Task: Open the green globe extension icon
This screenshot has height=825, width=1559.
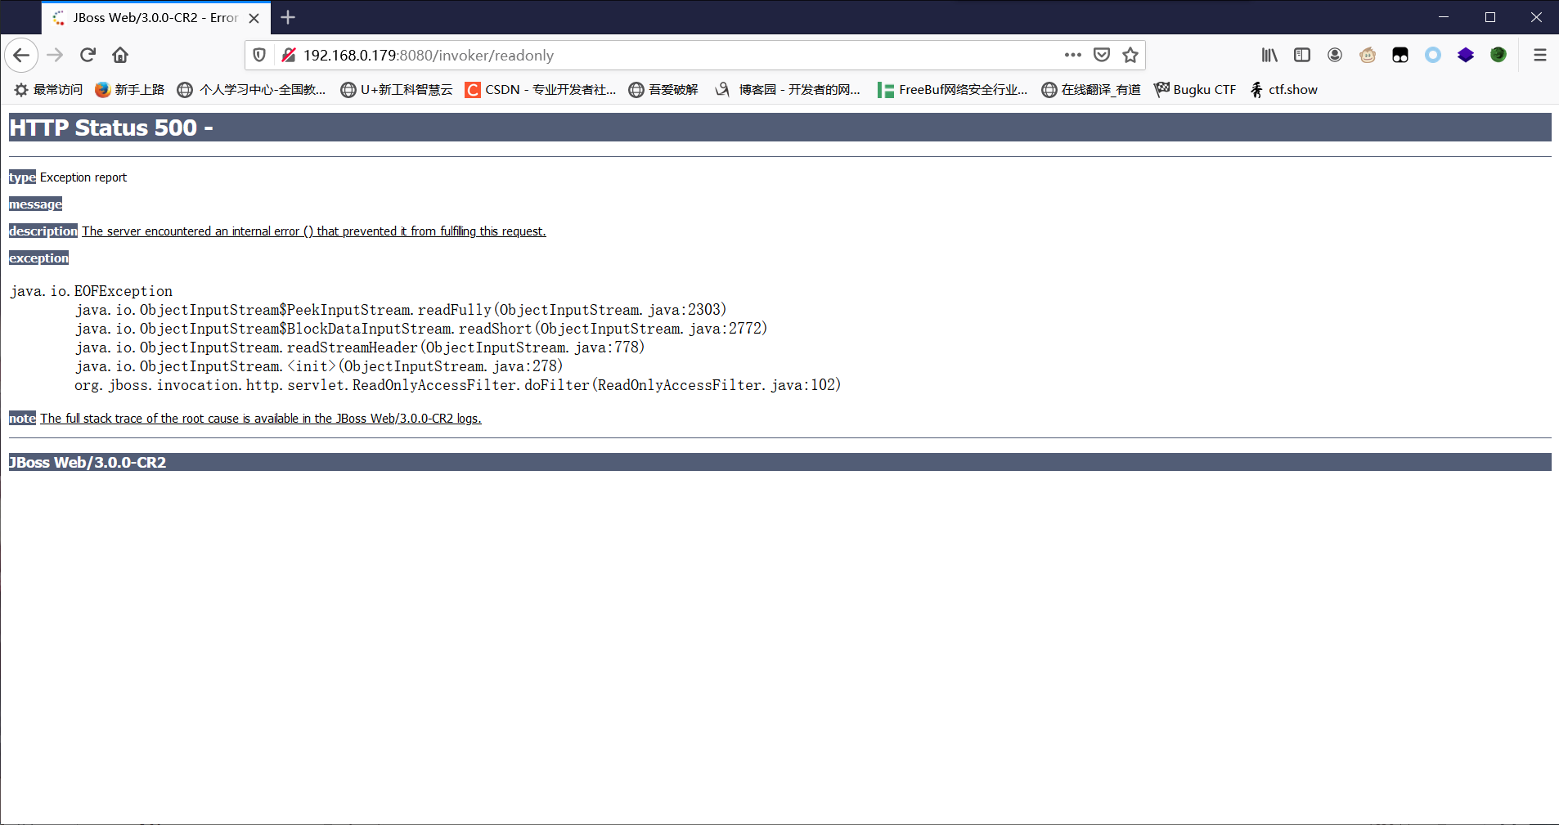Action: (x=1498, y=55)
